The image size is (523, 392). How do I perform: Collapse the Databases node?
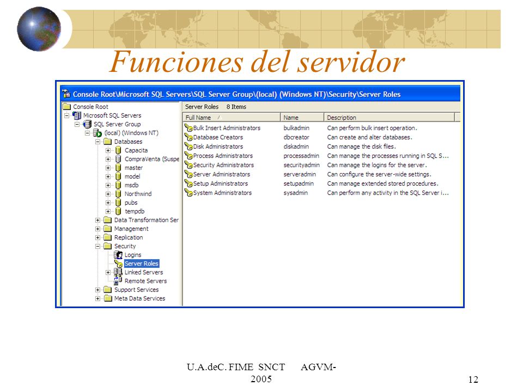(98, 142)
